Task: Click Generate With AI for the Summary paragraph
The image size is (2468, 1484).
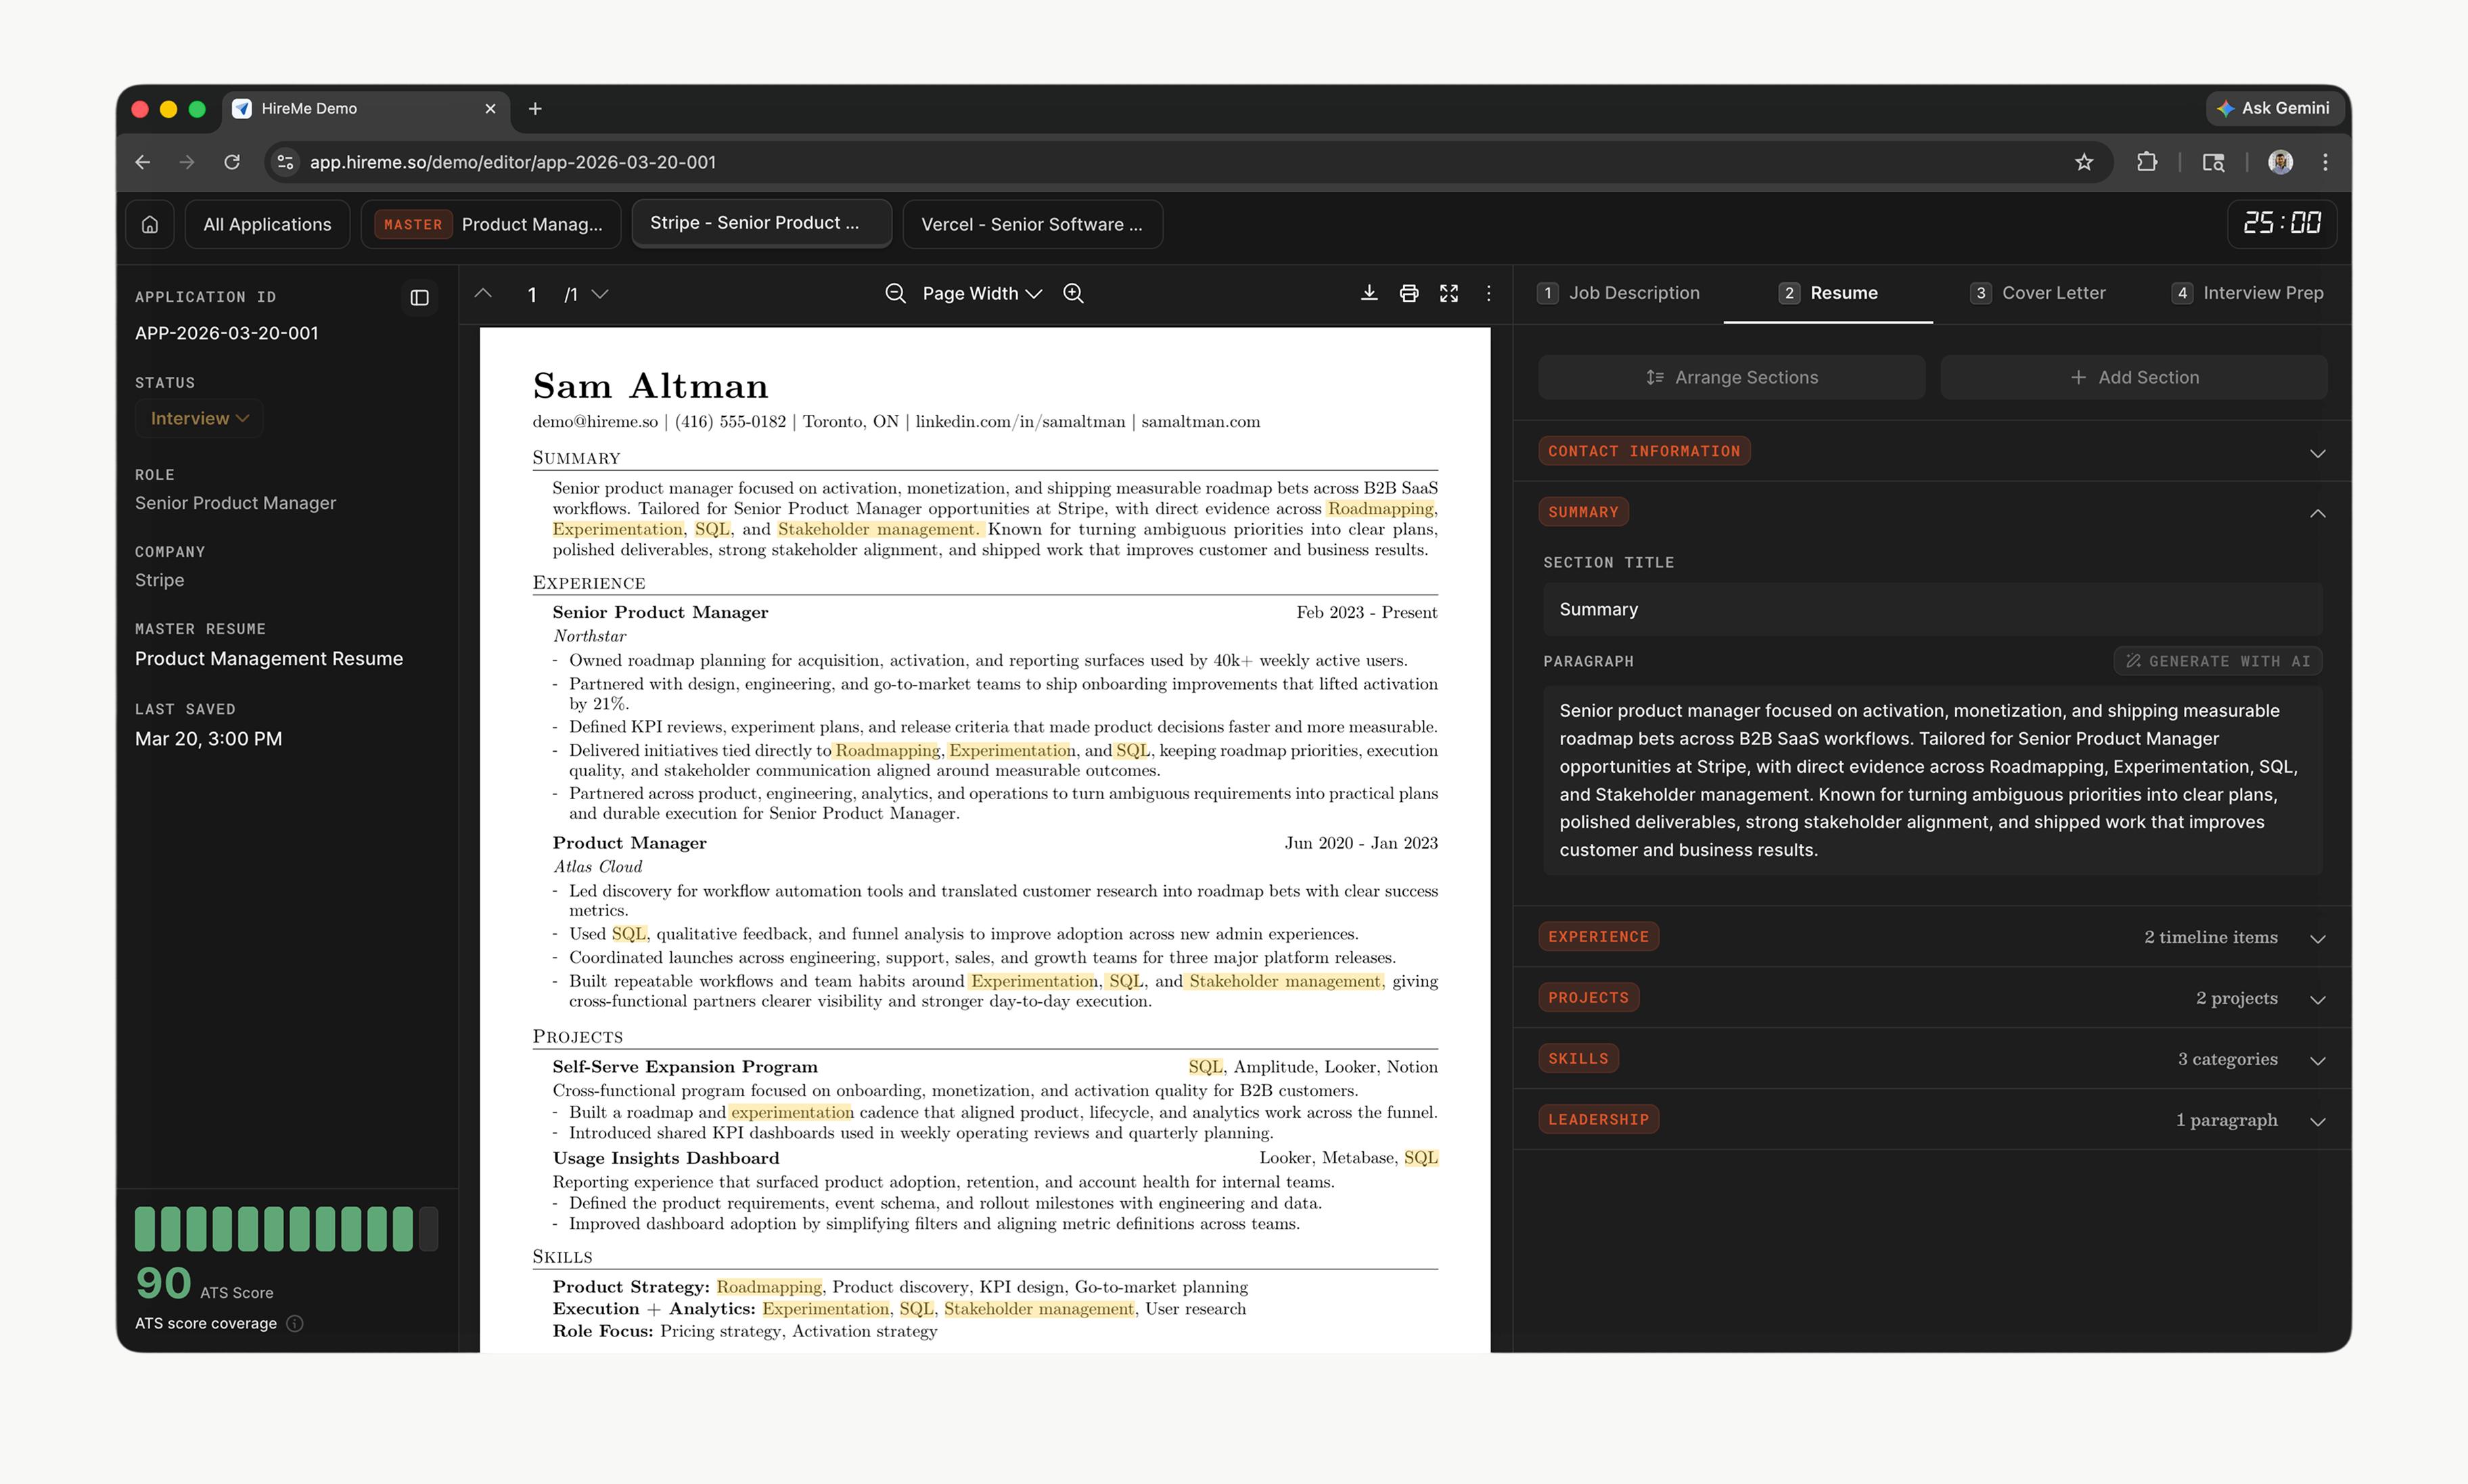Action: point(2217,661)
